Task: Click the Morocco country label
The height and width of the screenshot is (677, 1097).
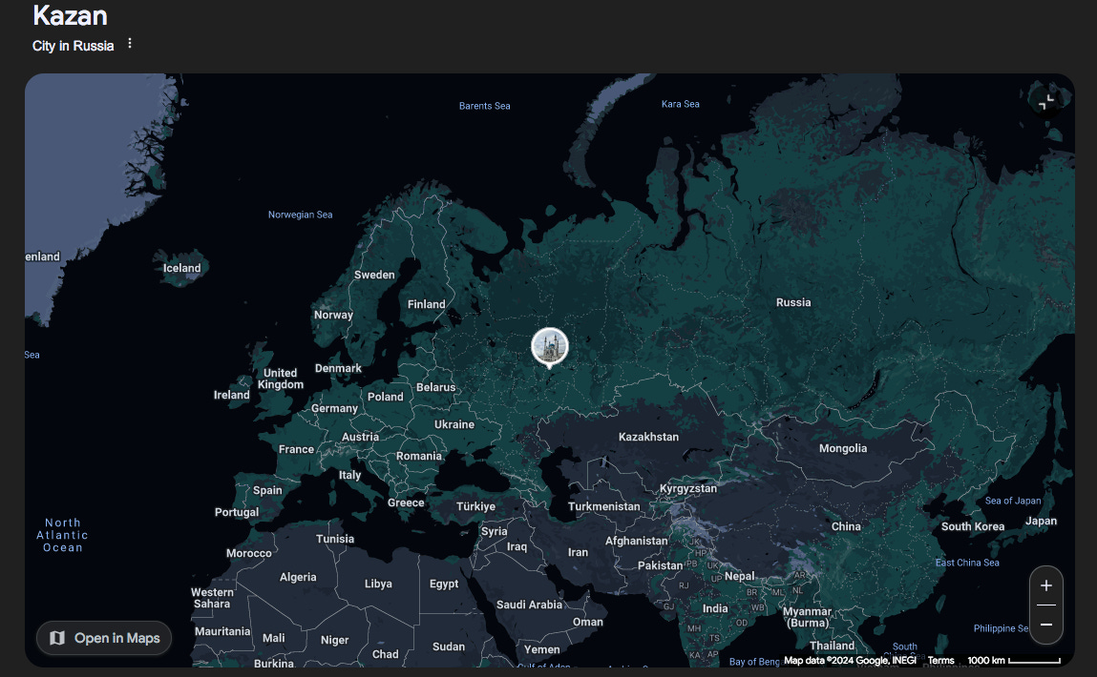Action: click(x=248, y=553)
